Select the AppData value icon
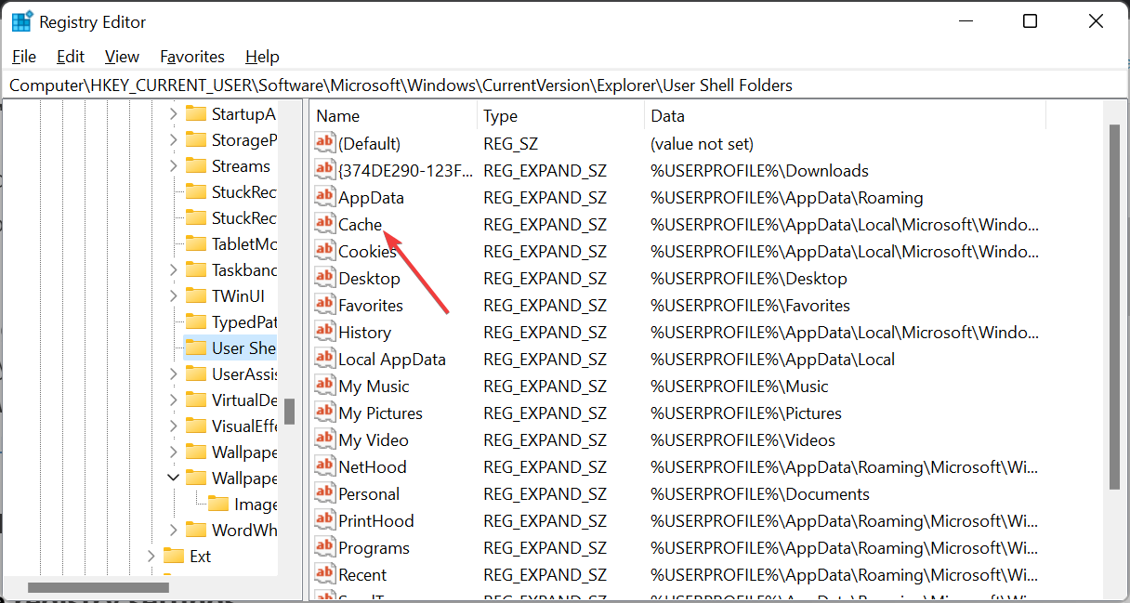The height and width of the screenshot is (603, 1130). [324, 197]
